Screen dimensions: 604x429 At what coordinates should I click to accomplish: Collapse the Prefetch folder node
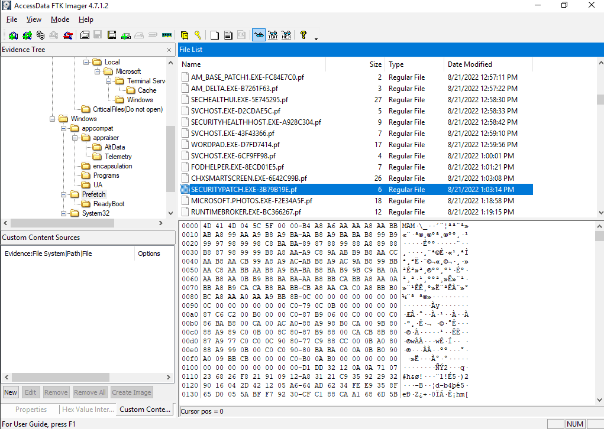click(63, 194)
